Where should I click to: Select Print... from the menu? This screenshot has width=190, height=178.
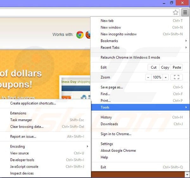140,101
